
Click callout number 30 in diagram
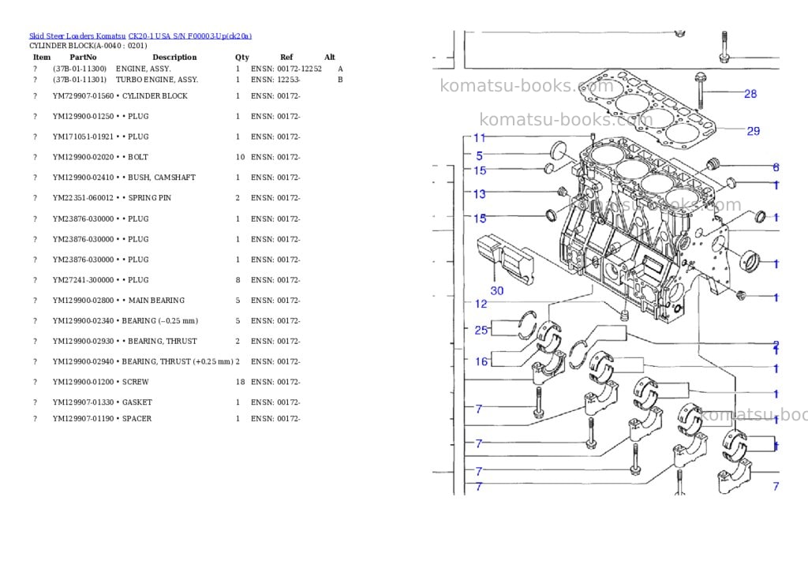click(x=497, y=290)
